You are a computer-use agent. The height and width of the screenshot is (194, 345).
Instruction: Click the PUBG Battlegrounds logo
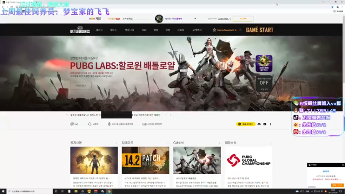click(x=80, y=30)
